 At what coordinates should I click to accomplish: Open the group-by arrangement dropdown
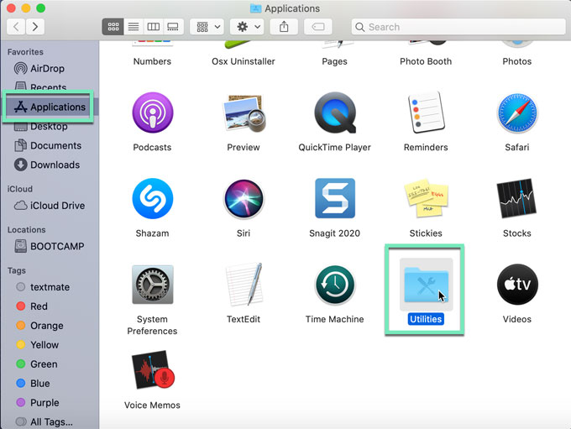(207, 27)
